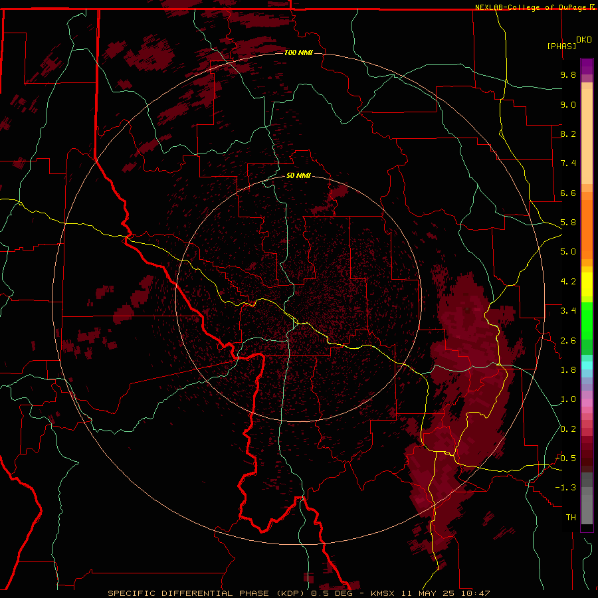Select the 9.0 value on the legend
Screen dimensions: 598x598
[x=568, y=104]
